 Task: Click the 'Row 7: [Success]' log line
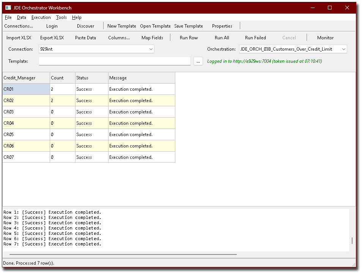click(52, 244)
